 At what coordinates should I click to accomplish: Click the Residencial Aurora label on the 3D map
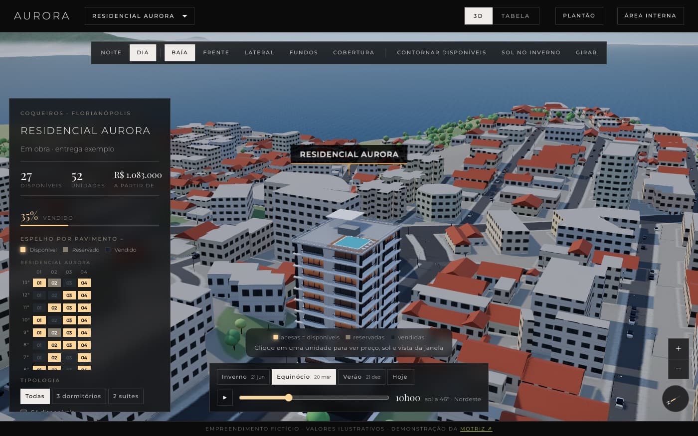(349, 154)
